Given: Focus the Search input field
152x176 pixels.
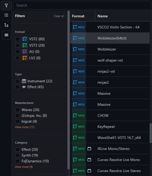Looking at the screenshot, I should [82, 5].
